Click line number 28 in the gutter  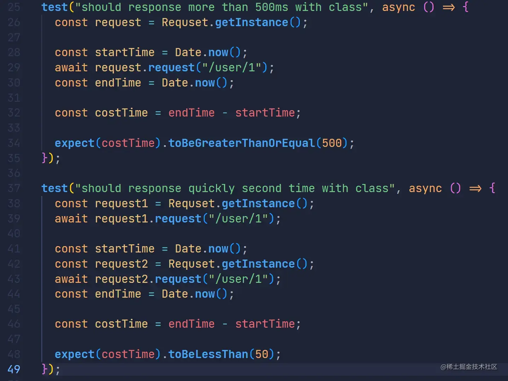14,52
